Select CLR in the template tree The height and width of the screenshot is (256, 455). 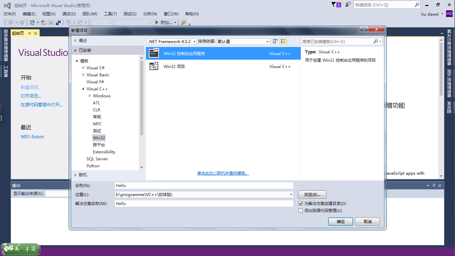pos(97,110)
